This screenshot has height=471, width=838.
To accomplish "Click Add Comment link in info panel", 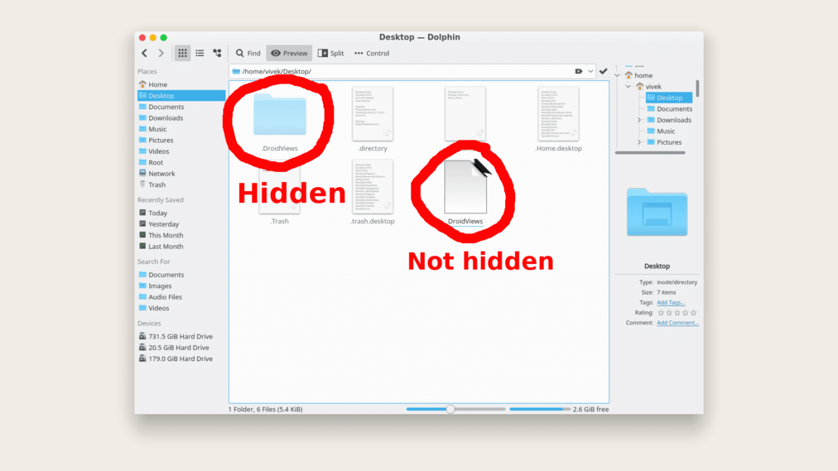I will pyautogui.click(x=678, y=323).
